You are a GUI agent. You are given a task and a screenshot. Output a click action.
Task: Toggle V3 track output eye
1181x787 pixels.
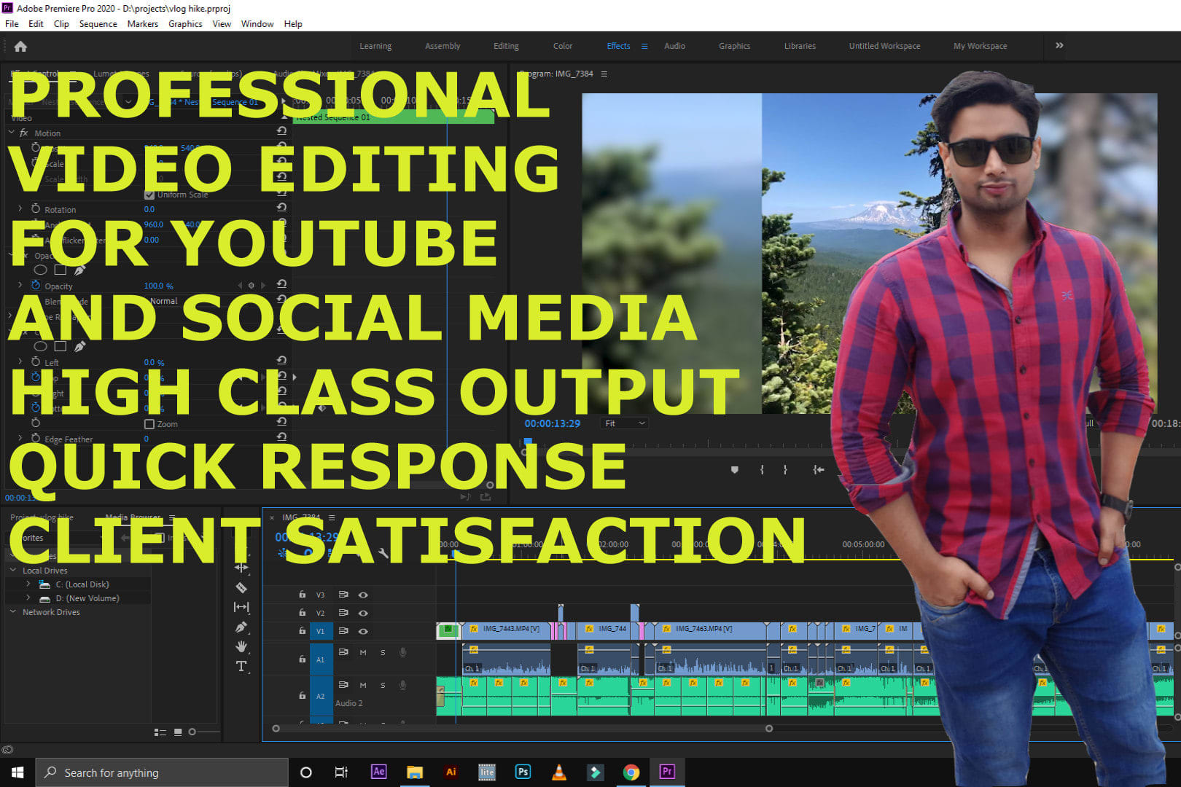coord(363,595)
